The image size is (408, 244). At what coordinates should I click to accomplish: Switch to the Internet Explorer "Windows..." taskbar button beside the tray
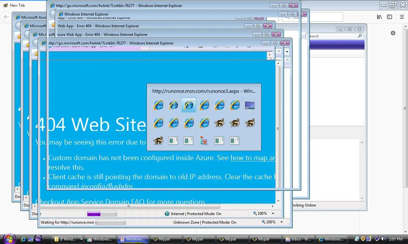point(332,239)
